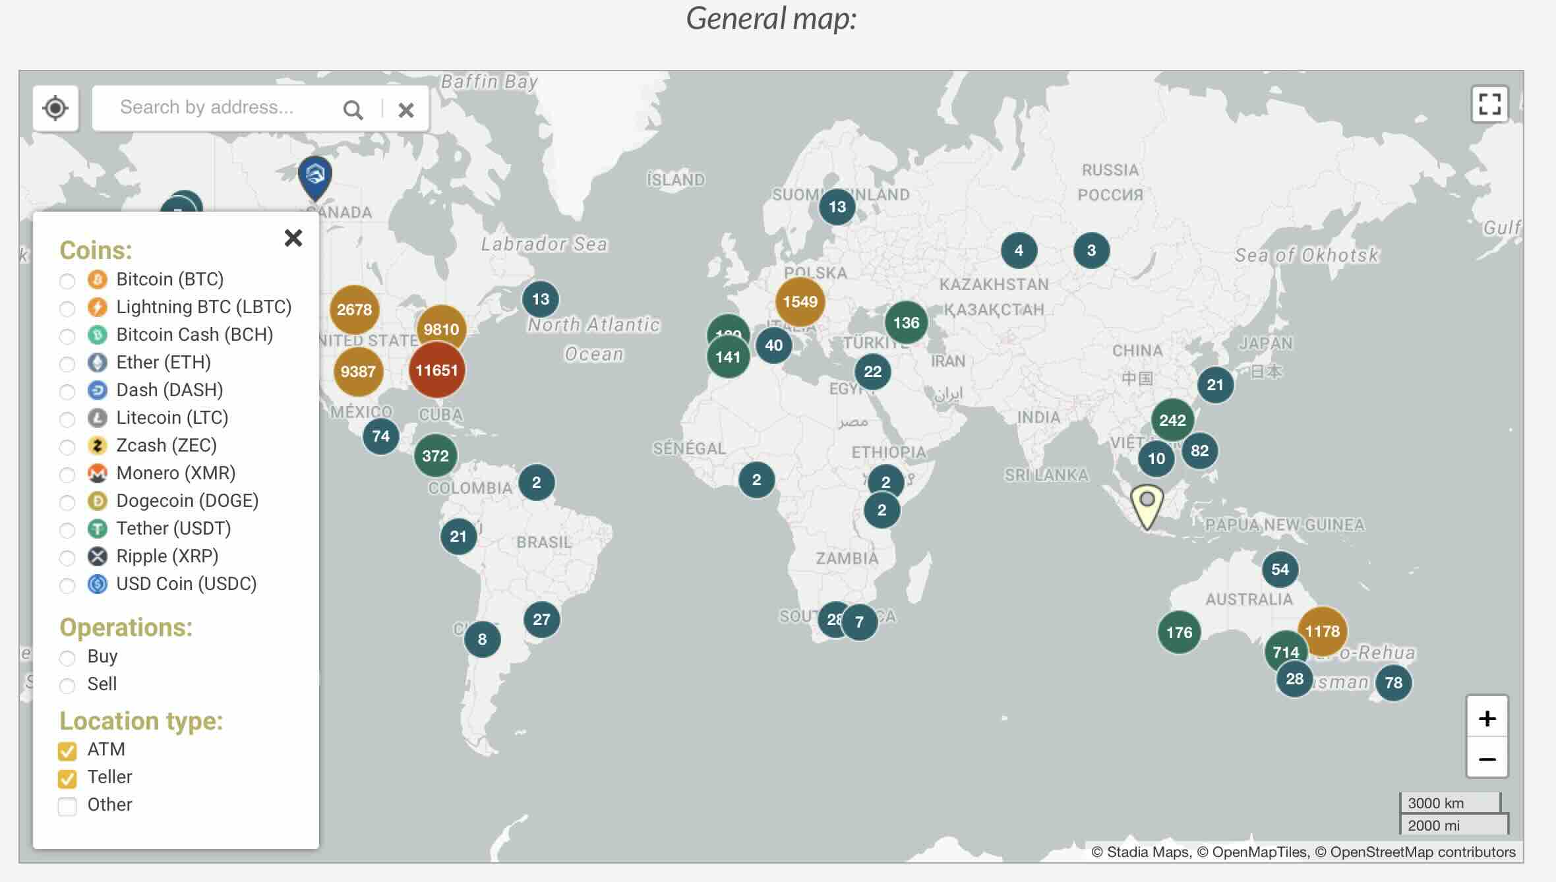The width and height of the screenshot is (1556, 882).
Task: Clear the address search with X icon
Action: pyautogui.click(x=406, y=109)
